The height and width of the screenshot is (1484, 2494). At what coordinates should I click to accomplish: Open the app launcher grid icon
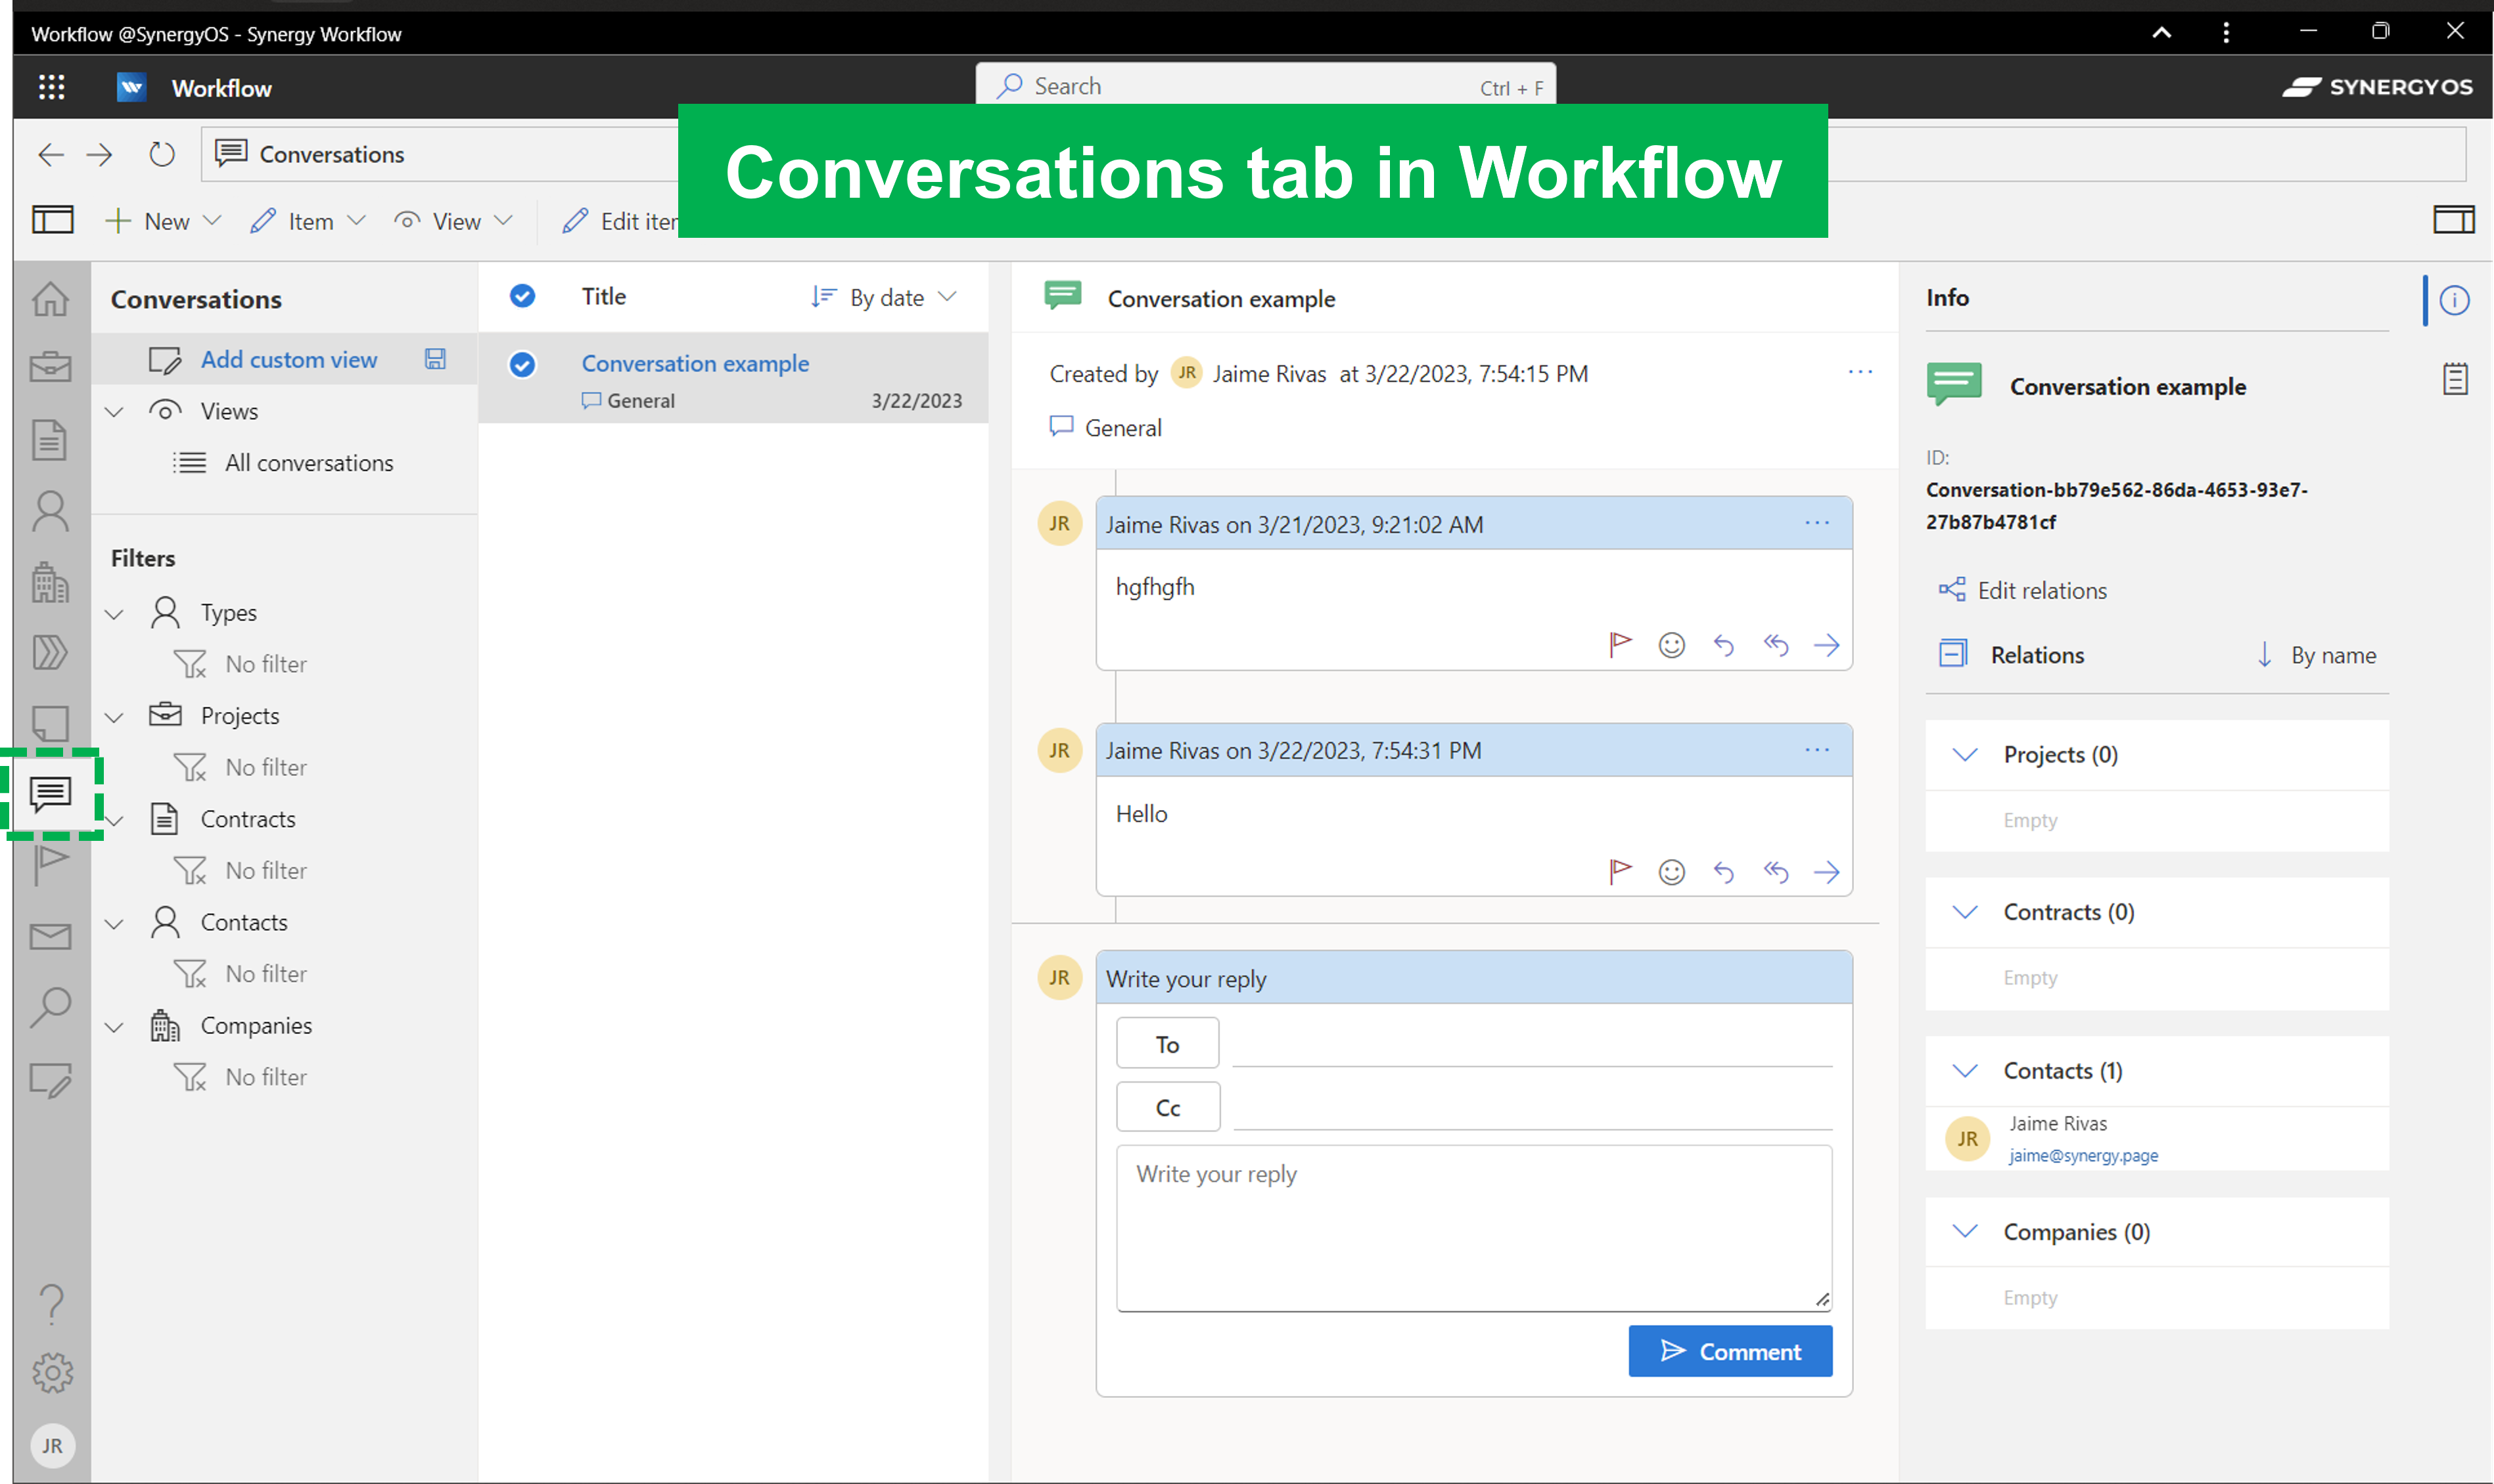tap(51, 88)
